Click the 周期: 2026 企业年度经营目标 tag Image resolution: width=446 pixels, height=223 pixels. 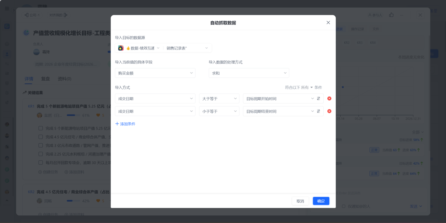[x=66, y=64]
